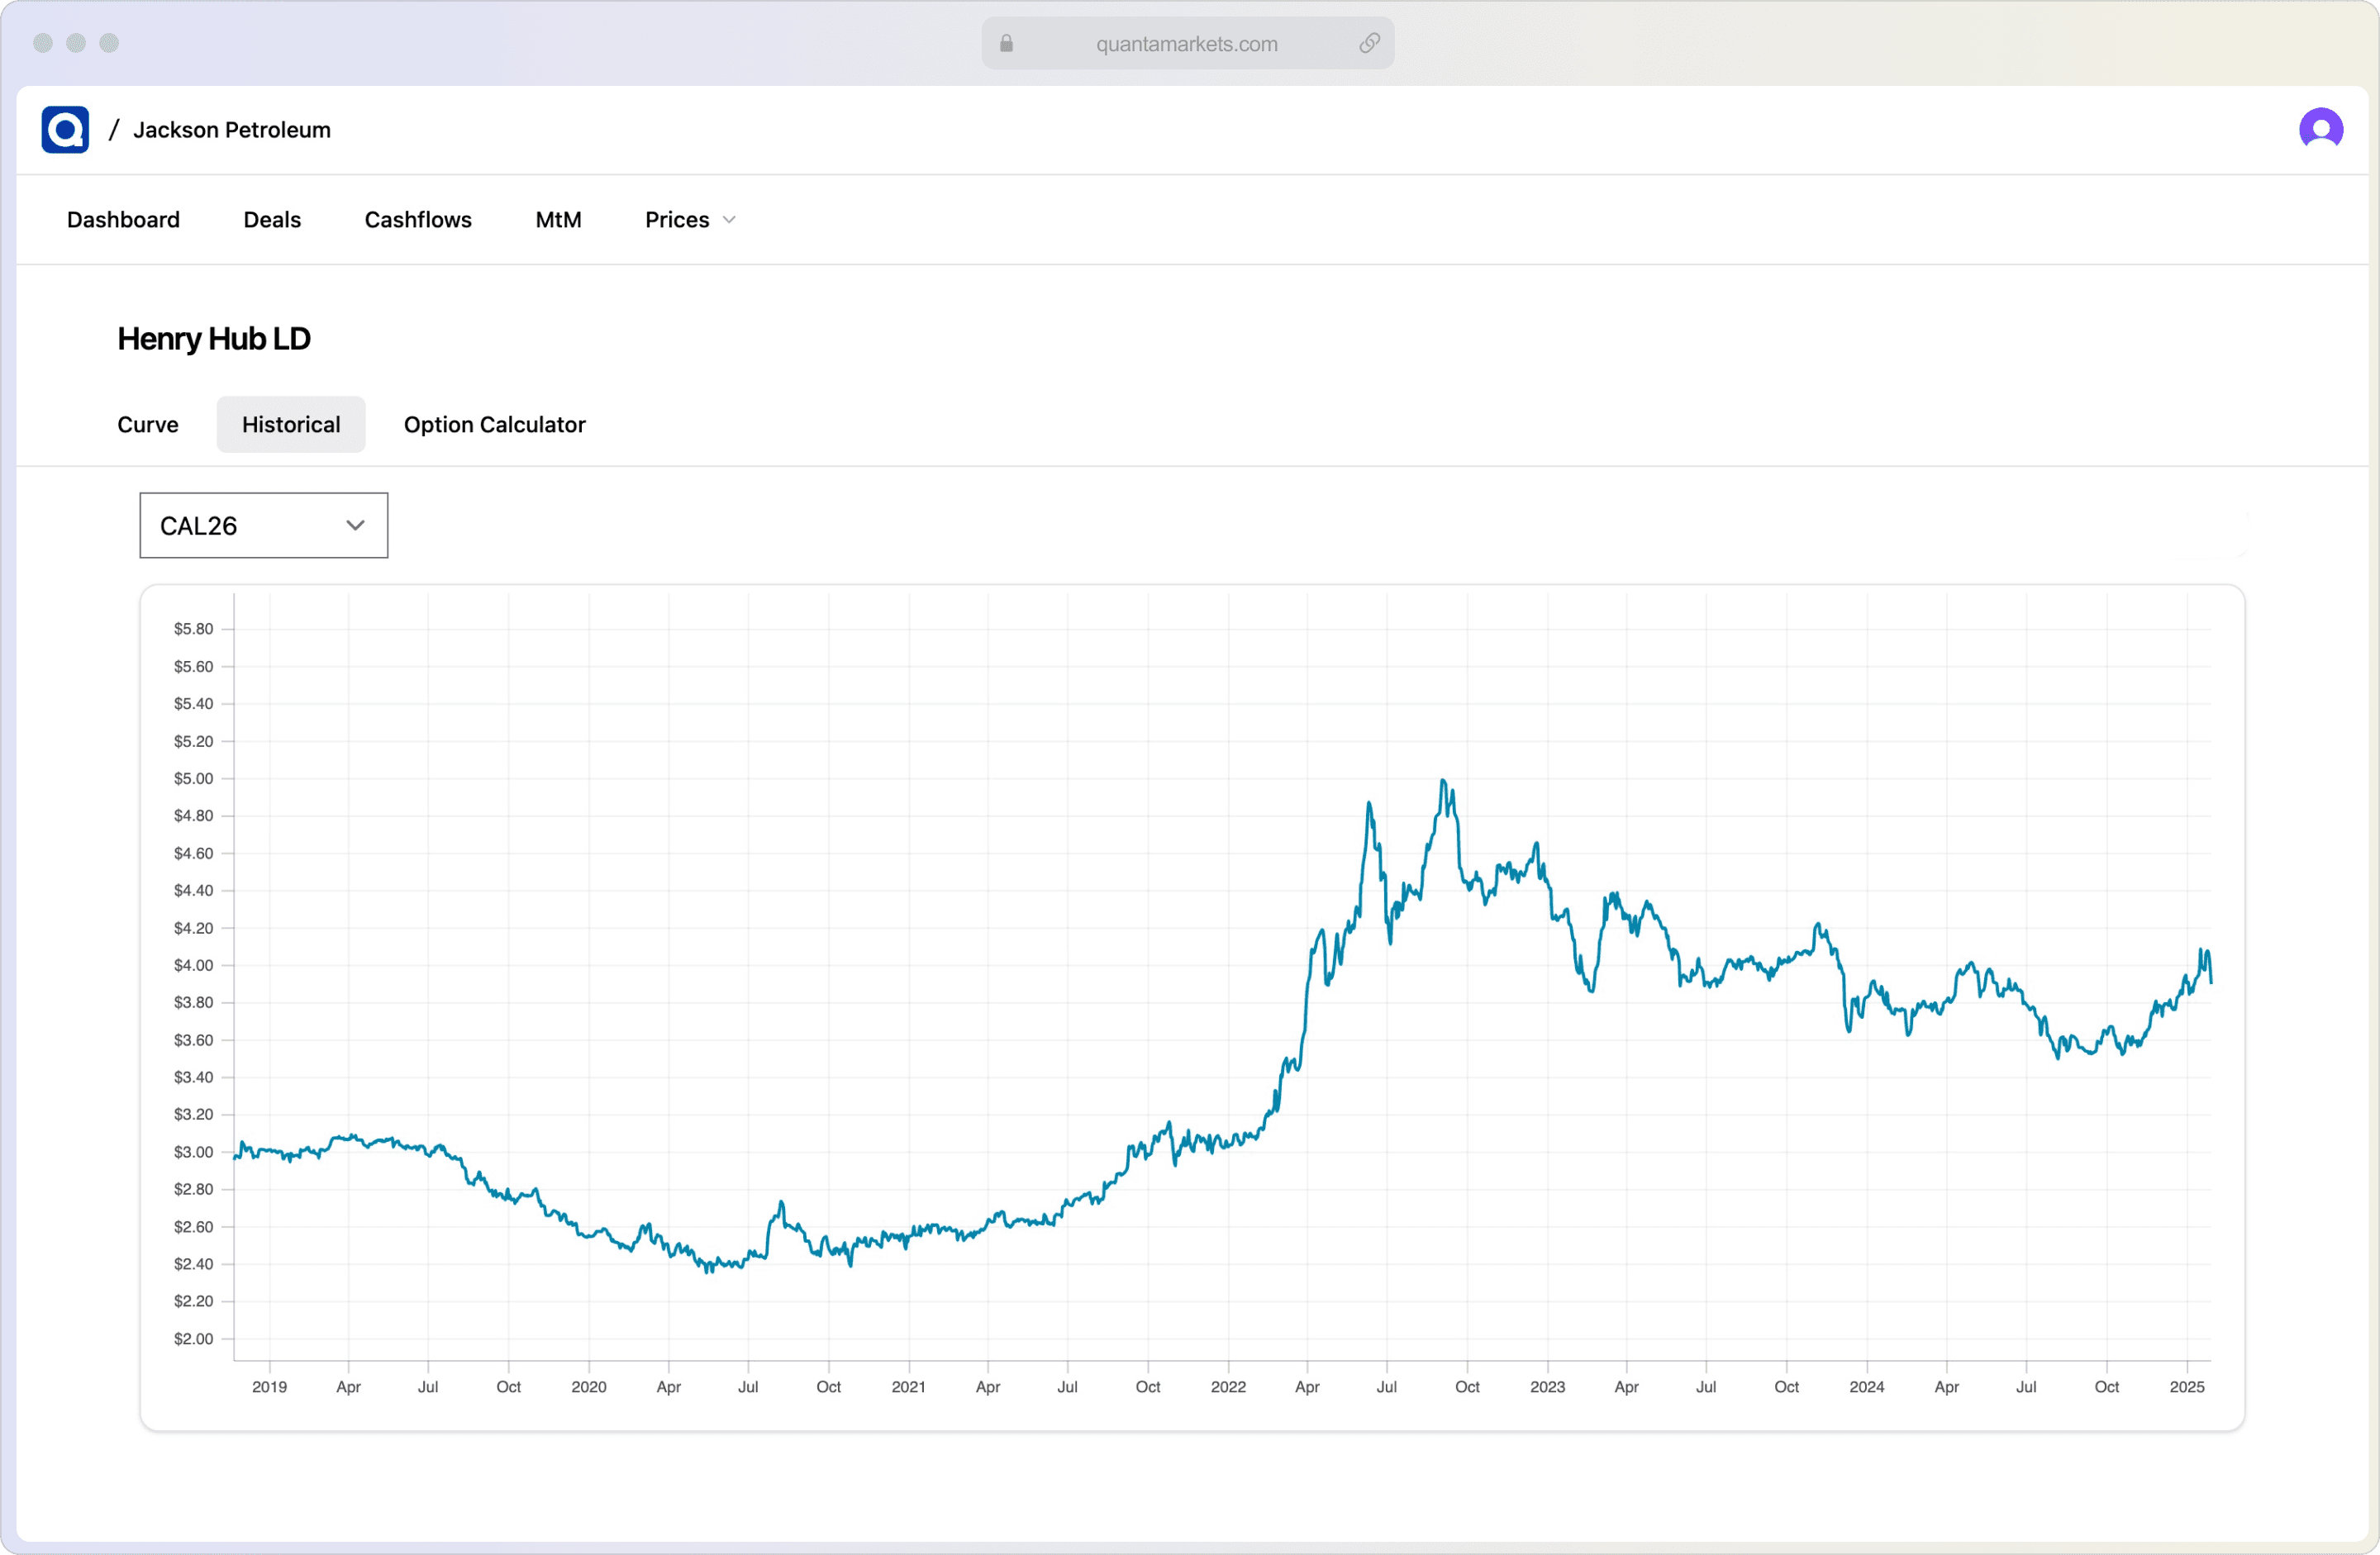The image size is (2380, 1555).
Task: Expand the Prices menu
Action: pos(677,220)
